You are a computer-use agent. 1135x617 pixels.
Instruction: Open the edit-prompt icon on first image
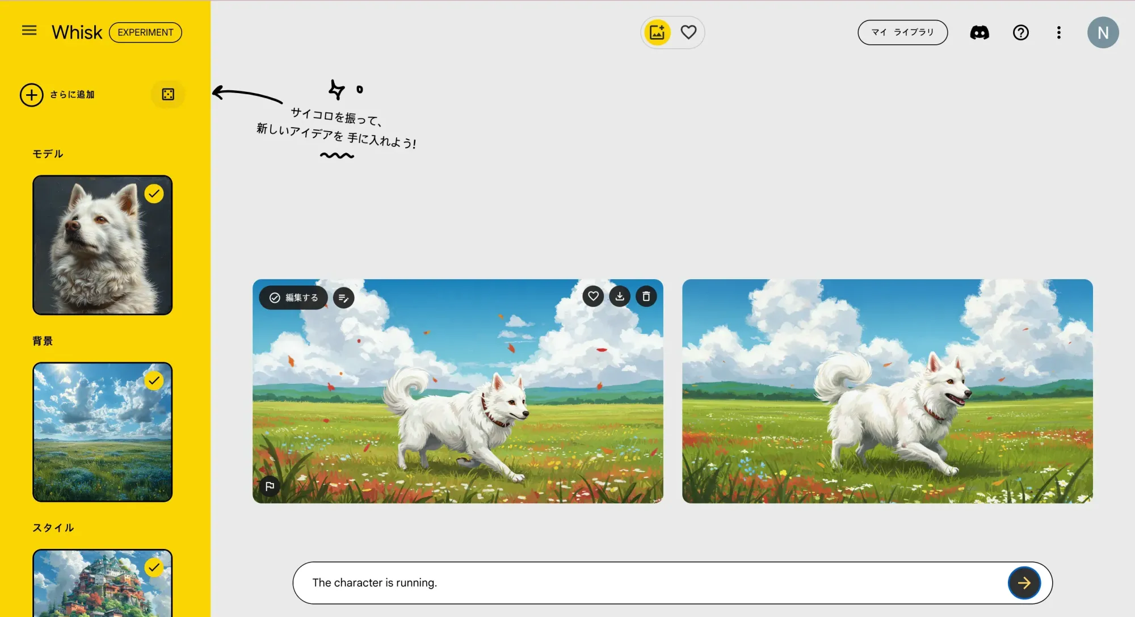[343, 297]
